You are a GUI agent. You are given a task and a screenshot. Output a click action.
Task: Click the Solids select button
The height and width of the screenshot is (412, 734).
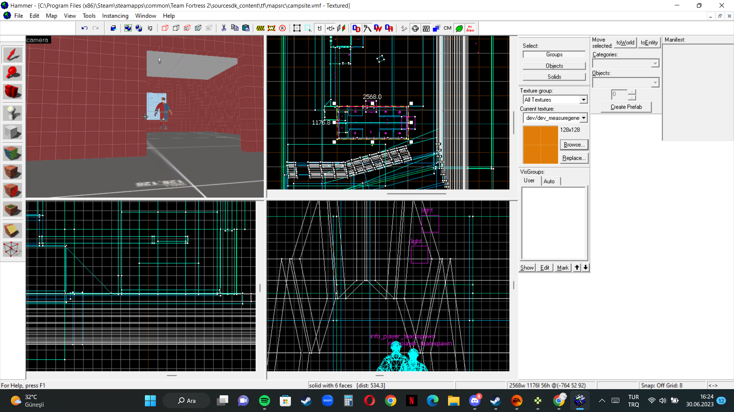(554, 77)
